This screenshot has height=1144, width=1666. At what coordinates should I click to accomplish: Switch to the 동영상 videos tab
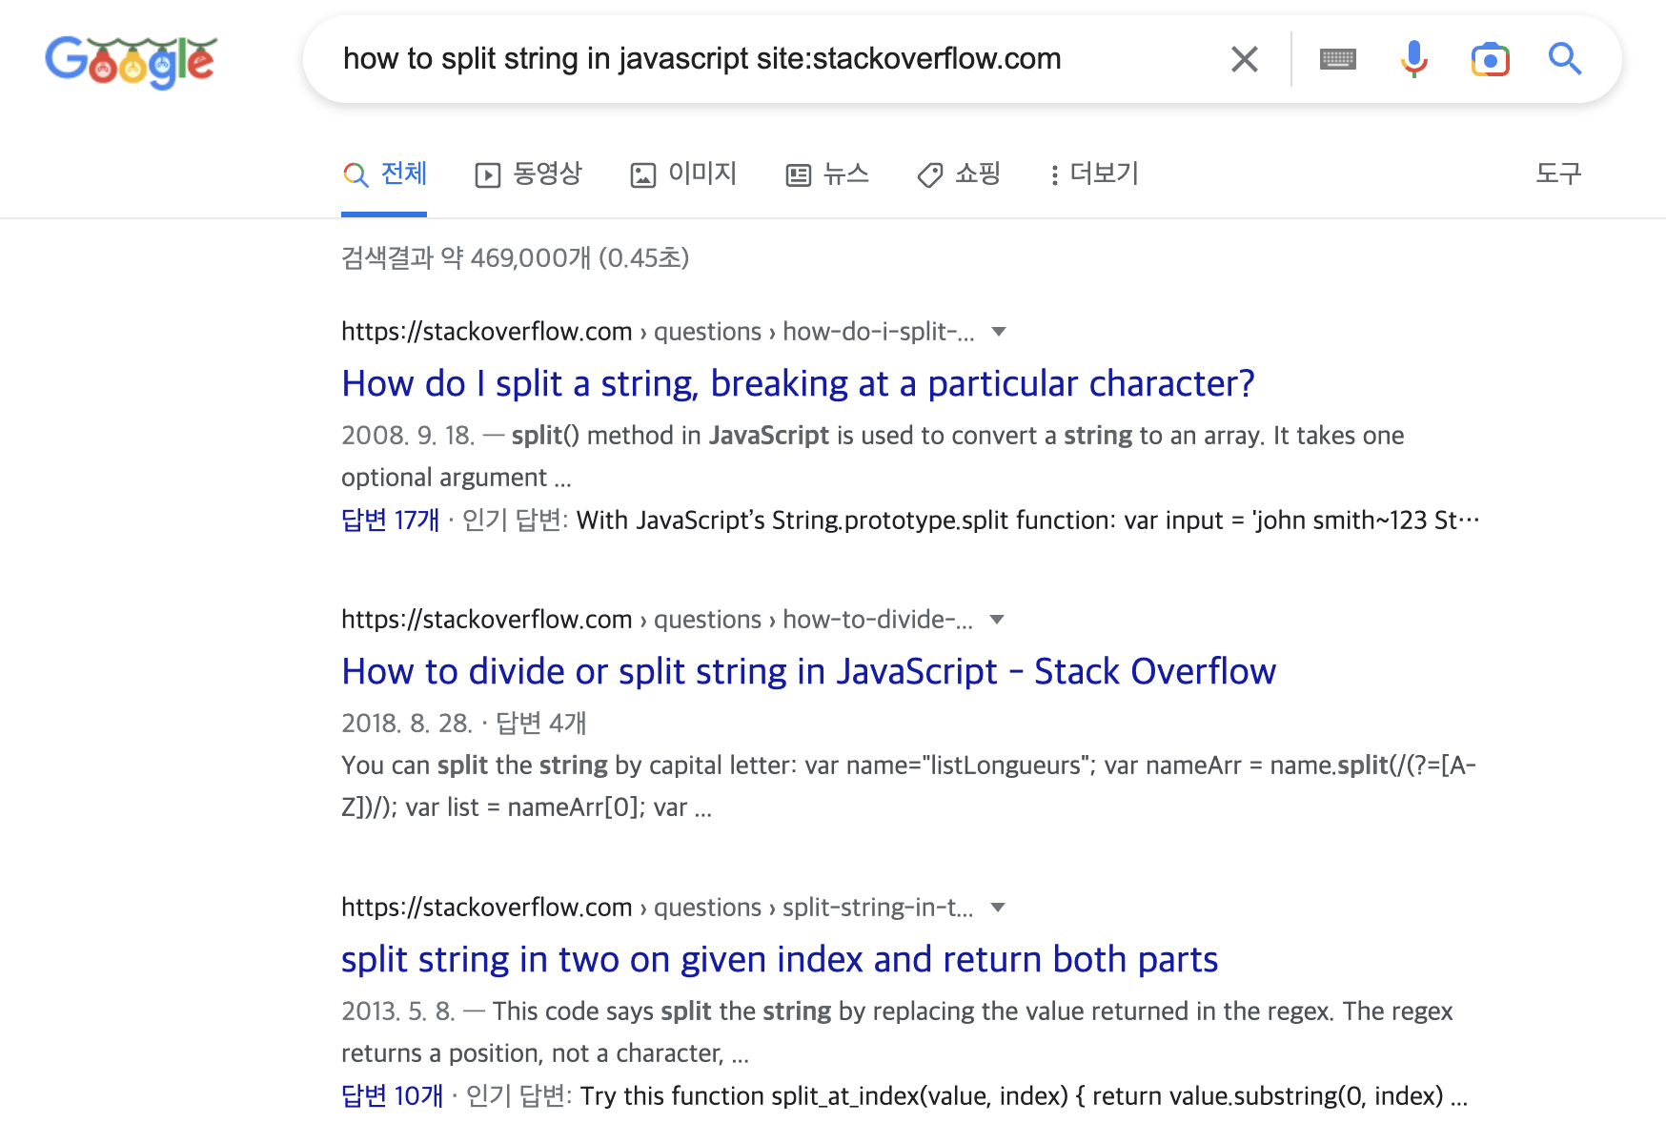pyautogui.click(x=528, y=174)
